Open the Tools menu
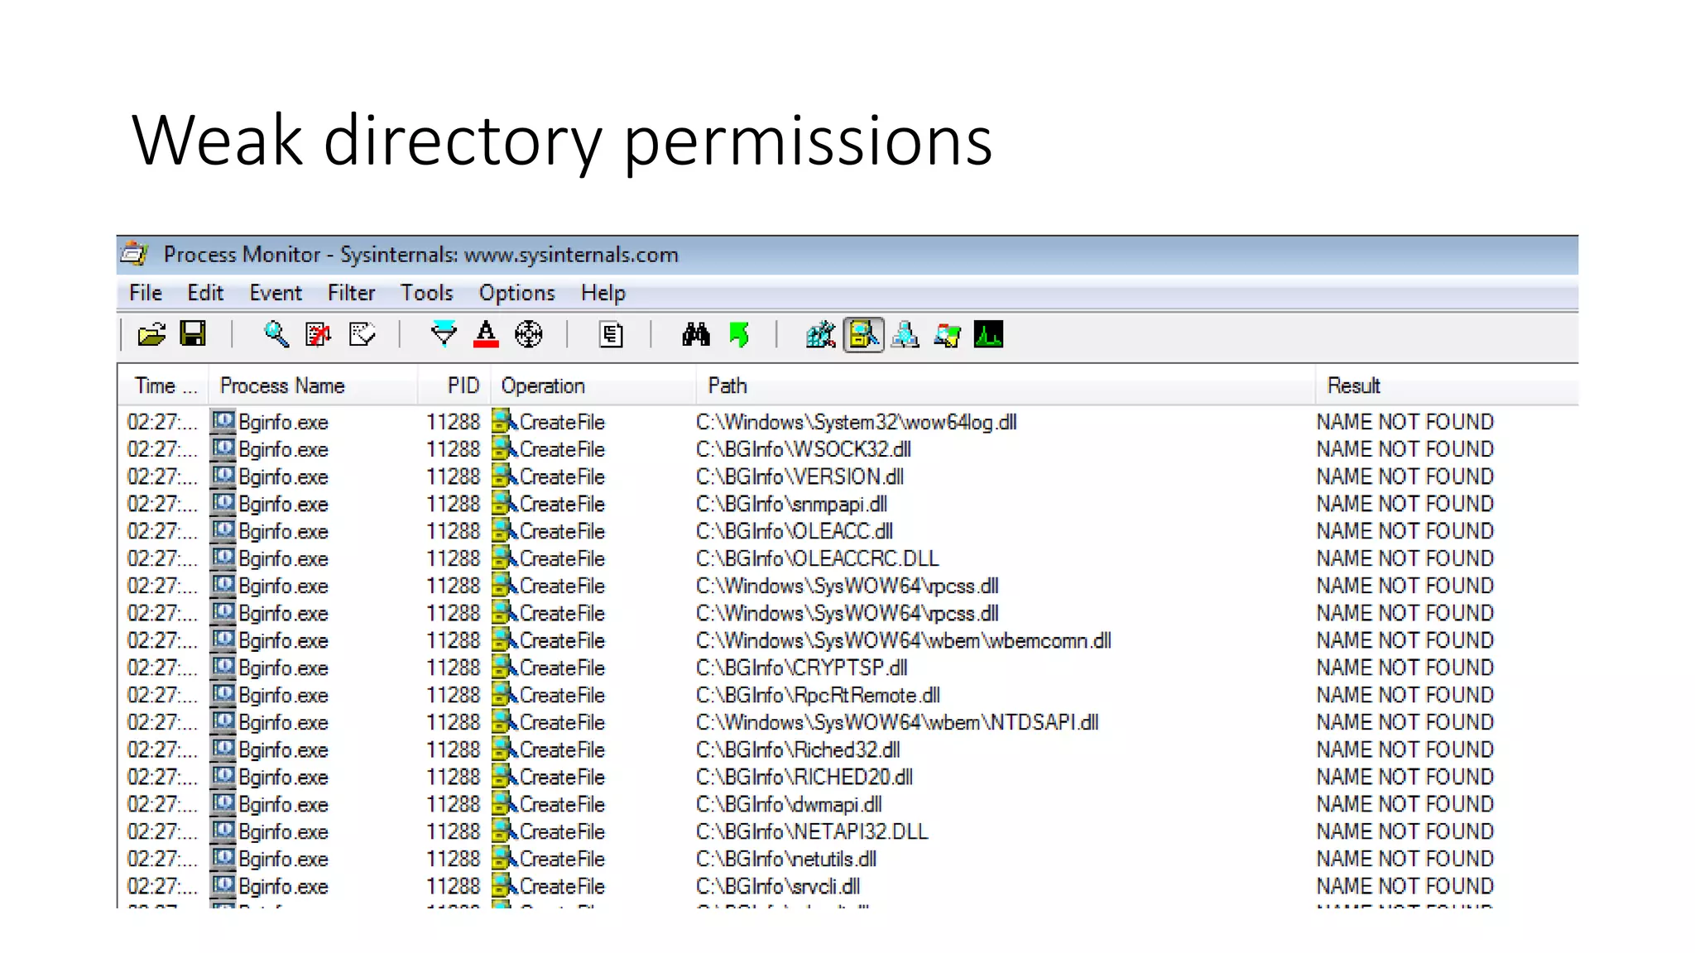 point(427,293)
